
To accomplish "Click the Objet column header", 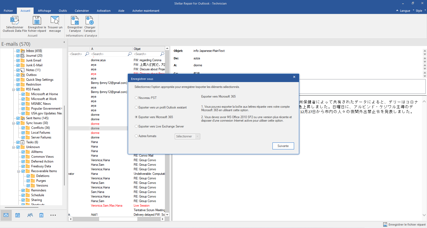I will (x=149, y=49).
